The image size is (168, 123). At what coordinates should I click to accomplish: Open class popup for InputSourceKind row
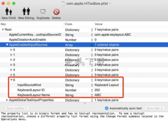coord(92,85)
